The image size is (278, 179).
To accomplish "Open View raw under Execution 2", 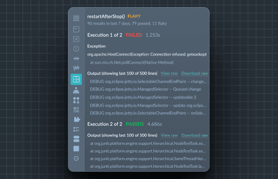I will coord(169,135).
